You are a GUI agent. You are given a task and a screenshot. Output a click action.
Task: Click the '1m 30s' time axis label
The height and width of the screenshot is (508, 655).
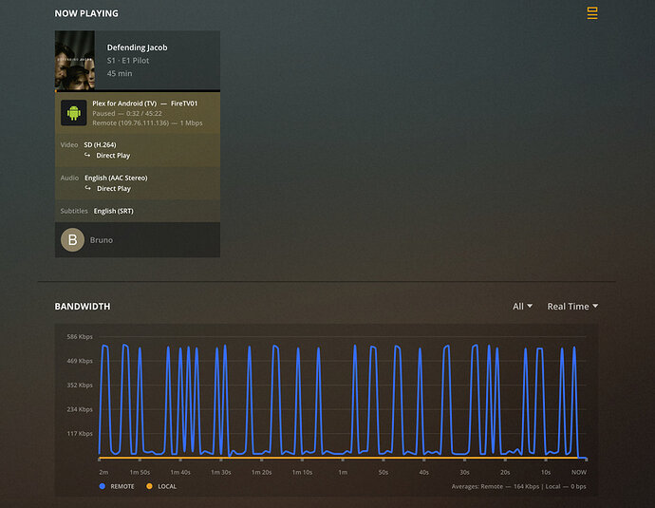coord(220,472)
